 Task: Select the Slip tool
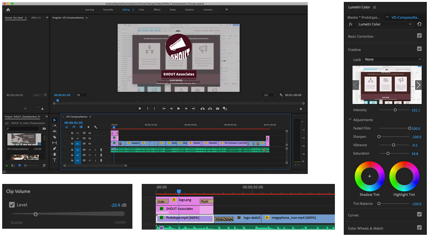point(55,143)
